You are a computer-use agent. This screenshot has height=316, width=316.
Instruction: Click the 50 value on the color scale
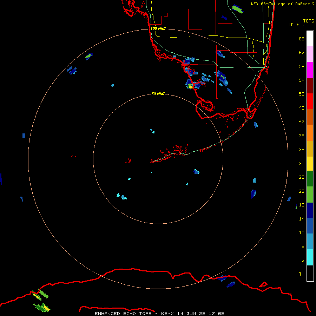point(302,94)
